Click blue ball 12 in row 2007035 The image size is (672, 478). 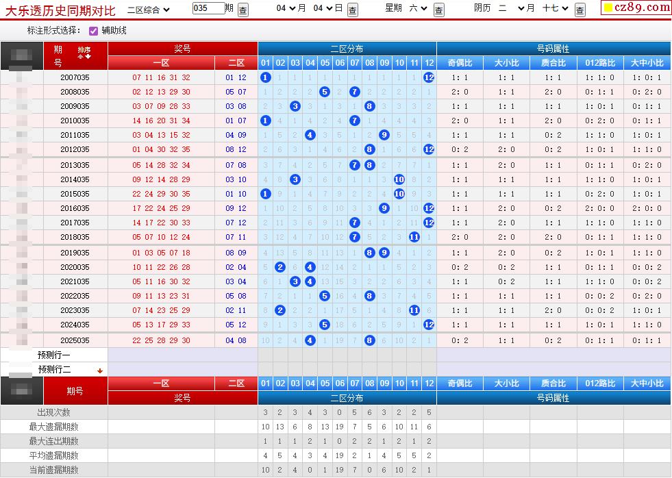[x=429, y=77]
